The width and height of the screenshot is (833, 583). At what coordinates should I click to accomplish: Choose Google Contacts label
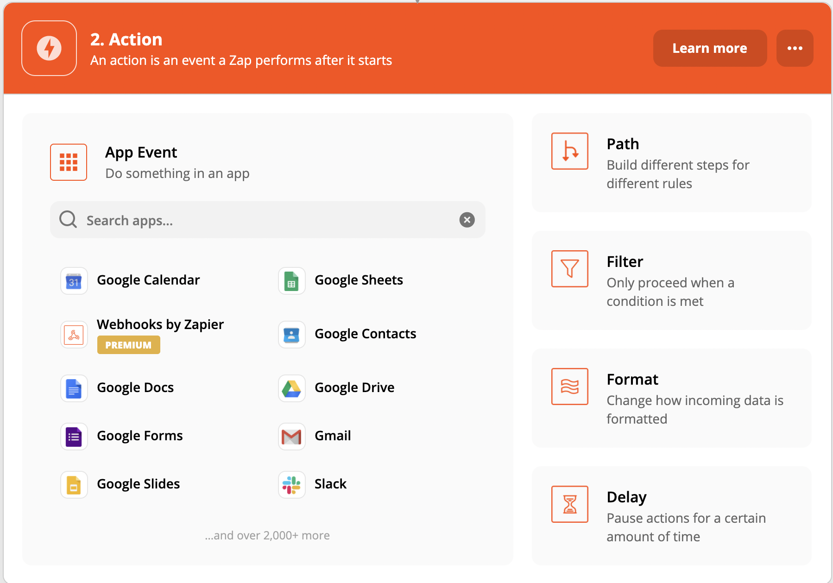click(x=366, y=334)
